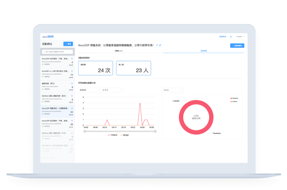Open the 近 30 天 date range dropdown

[112, 90]
